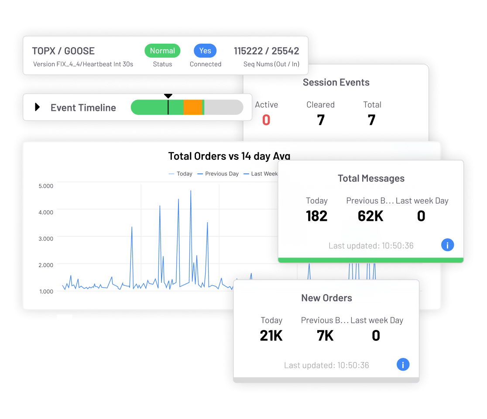The image size is (487, 419).
Task: Click the Today value 182 in Total Messages
Action: [x=316, y=215]
